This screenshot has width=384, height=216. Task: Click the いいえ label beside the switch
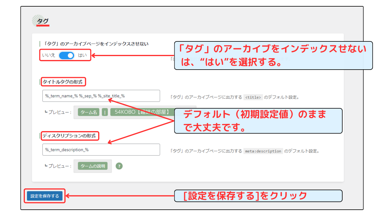click(49, 55)
